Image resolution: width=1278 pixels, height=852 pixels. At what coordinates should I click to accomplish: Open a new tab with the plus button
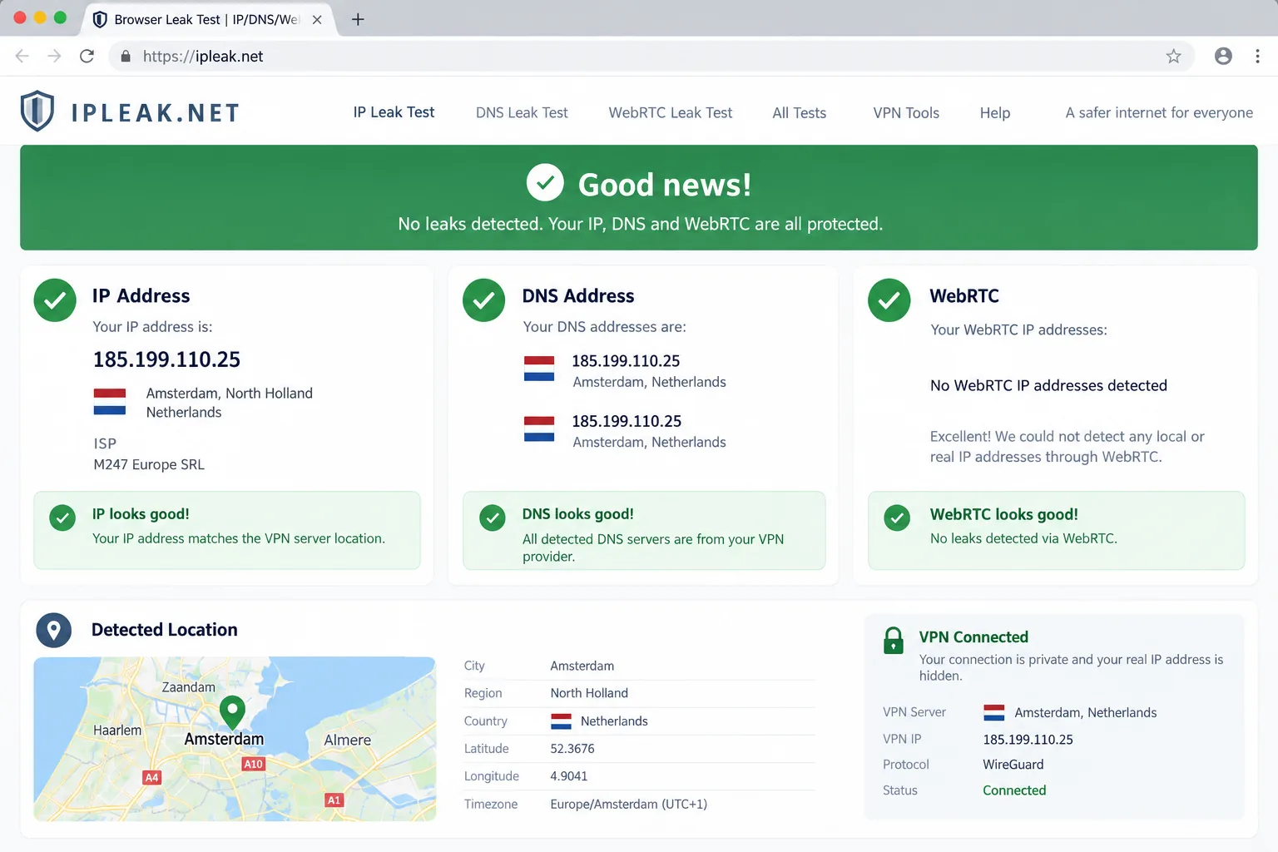coord(358,19)
